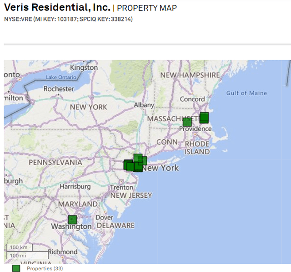
Task: Click the 'Veris Residential, Inc.' title
Action: point(57,7)
